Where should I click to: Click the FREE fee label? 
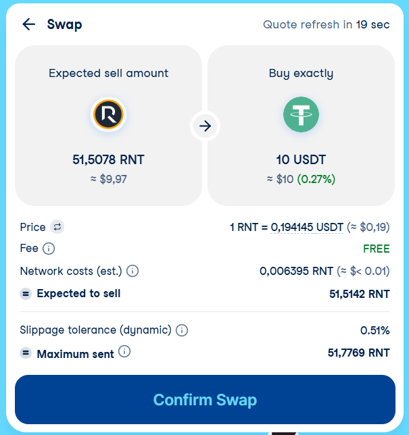(377, 249)
